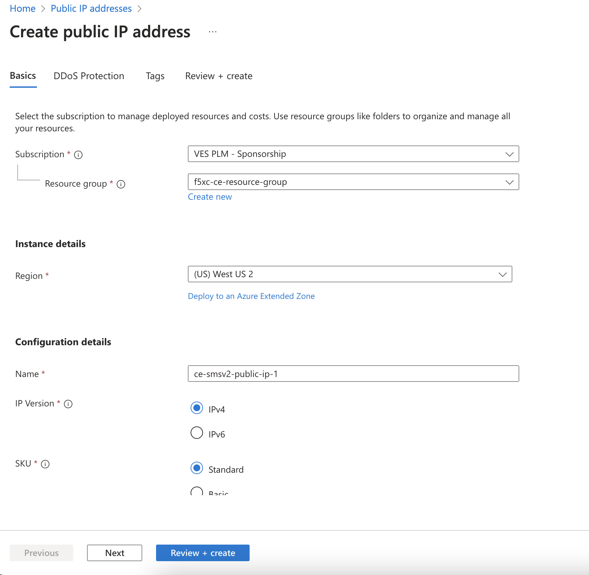
Task: Click the Subscription info icon
Action: point(78,155)
